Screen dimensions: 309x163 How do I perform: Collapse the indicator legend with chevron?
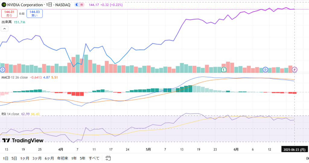coord(5,29)
